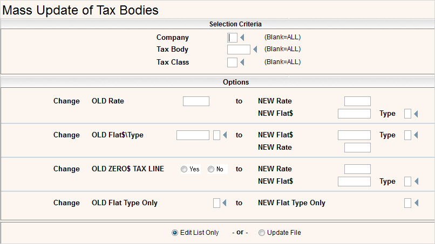Open lookup arrow next to Tax Body field

[255, 50]
